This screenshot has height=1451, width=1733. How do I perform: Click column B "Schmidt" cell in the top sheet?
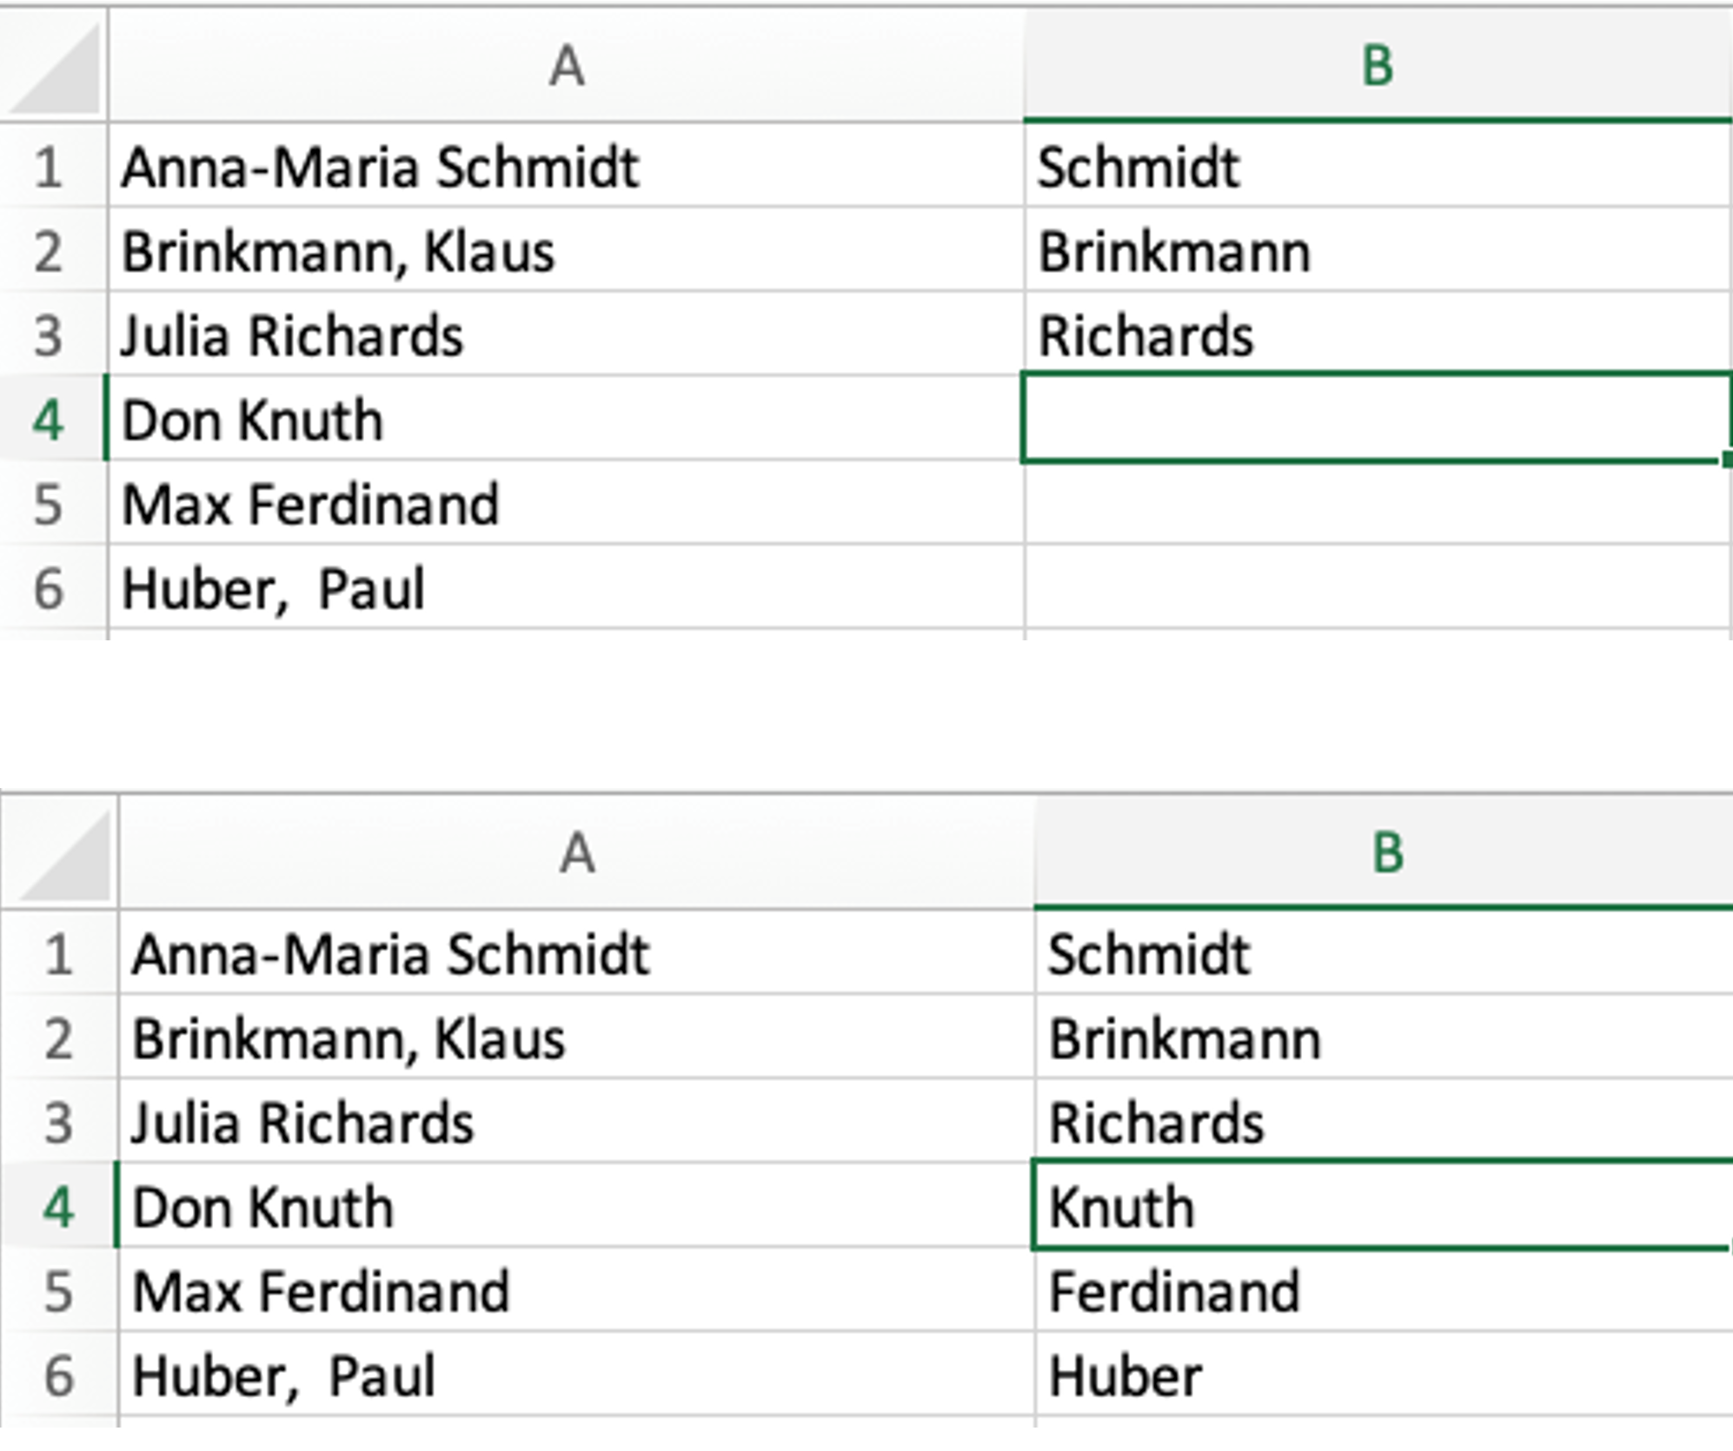pyautogui.click(x=1378, y=167)
